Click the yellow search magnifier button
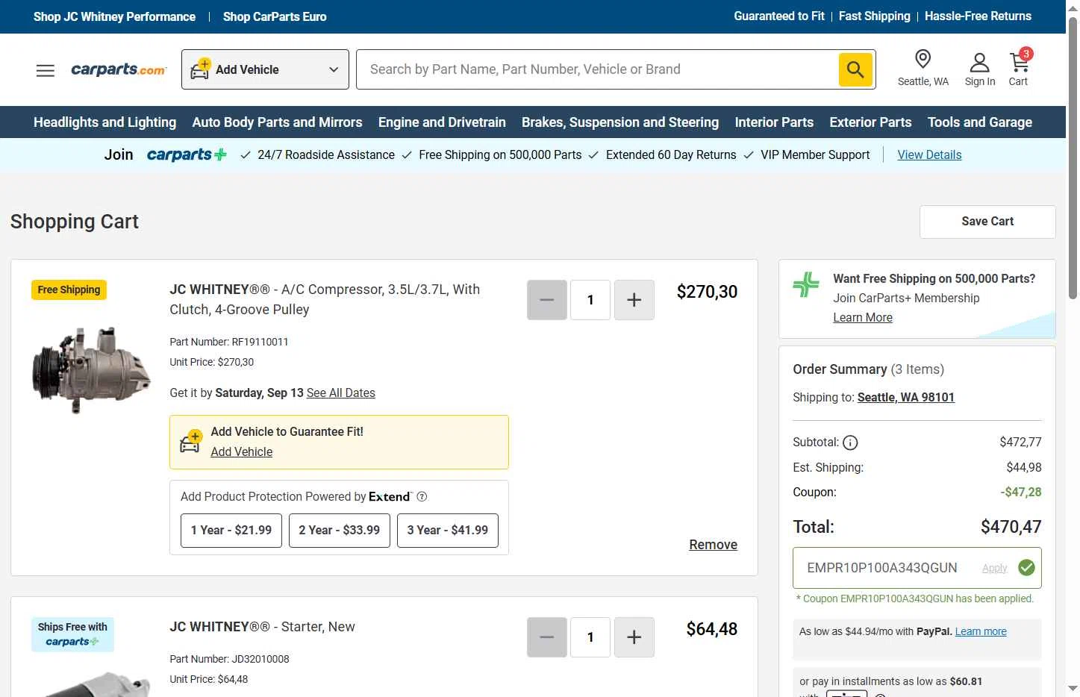The image size is (1080, 697). click(855, 69)
